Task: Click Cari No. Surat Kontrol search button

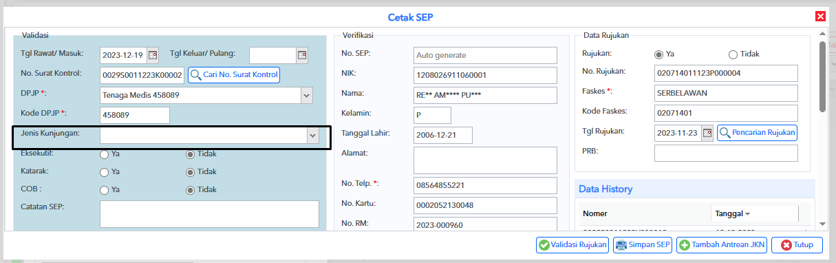Action: click(234, 74)
